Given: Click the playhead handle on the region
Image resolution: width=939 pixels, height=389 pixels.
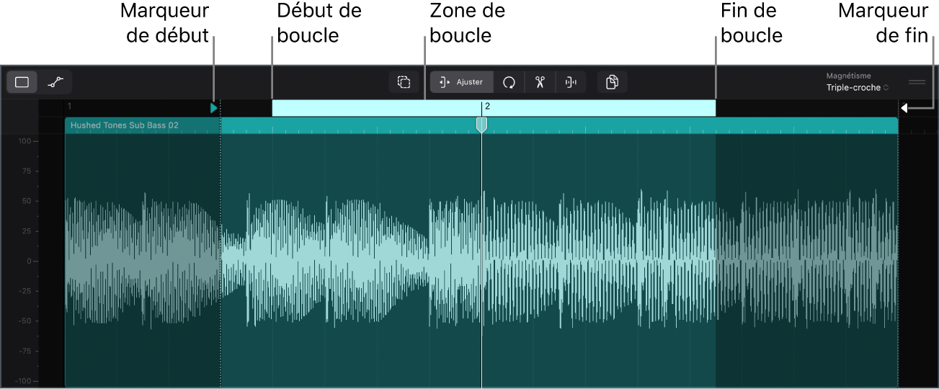Looking at the screenshot, I should (482, 125).
